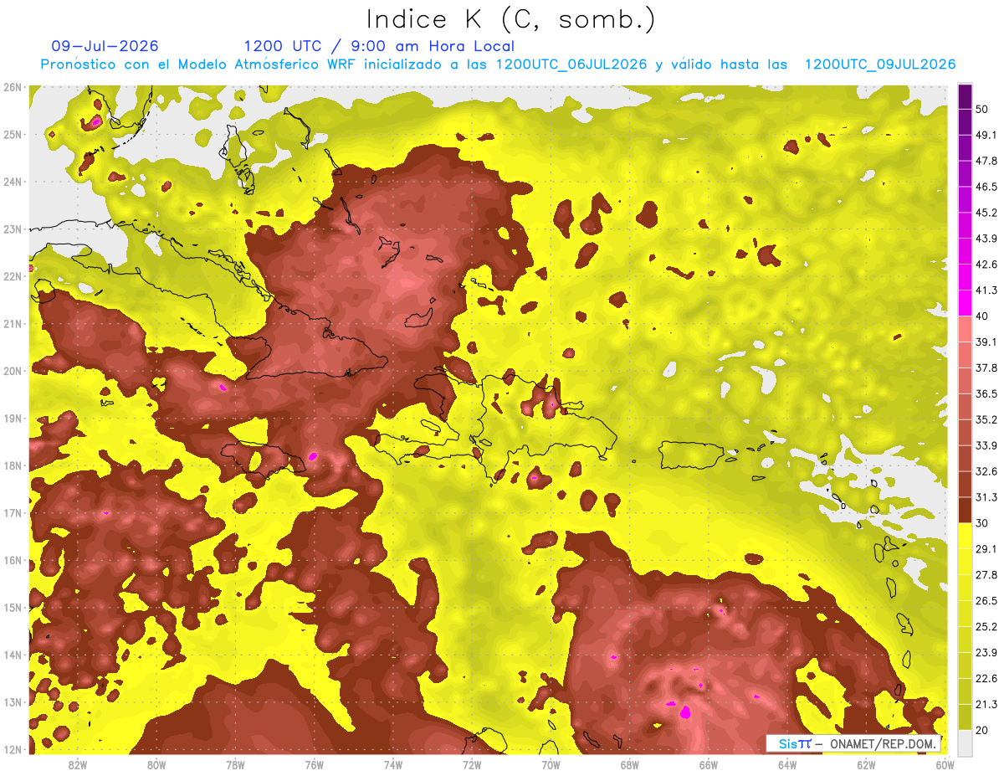The image size is (1004, 776).
Task: Click the "17N" latitude label
Action: [x=13, y=513]
